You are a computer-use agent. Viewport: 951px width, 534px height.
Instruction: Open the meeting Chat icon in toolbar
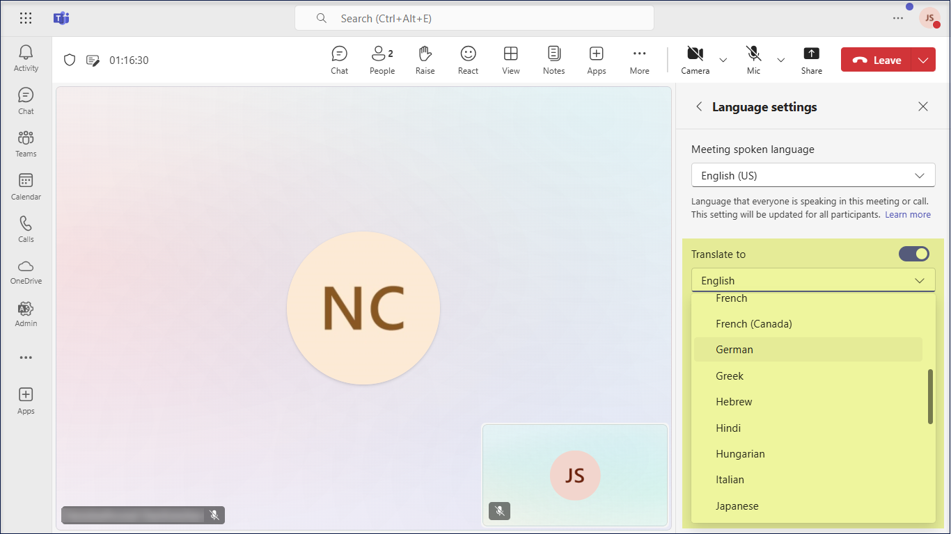click(x=339, y=60)
